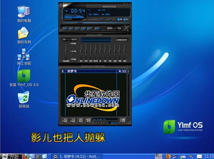Screen dimensions: 214x159
Task: Open the 开始 start menu
Action: coord(11,156)
